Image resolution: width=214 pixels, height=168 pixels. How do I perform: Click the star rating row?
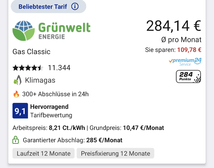(28, 68)
